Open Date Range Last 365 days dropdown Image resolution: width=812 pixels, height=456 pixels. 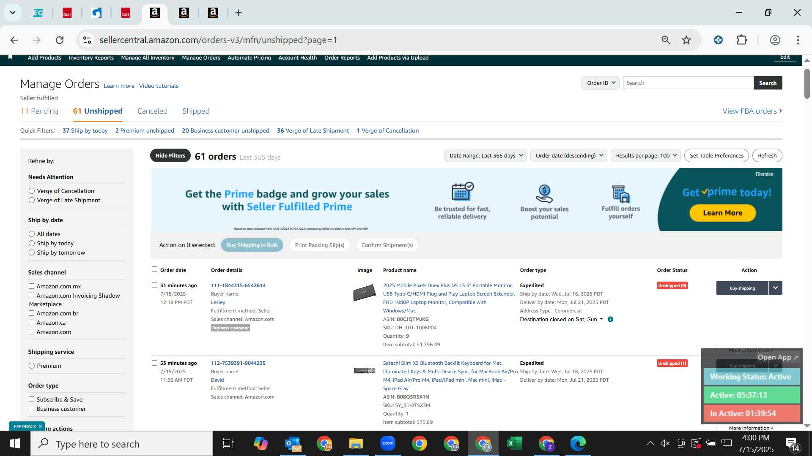coord(486,155)
